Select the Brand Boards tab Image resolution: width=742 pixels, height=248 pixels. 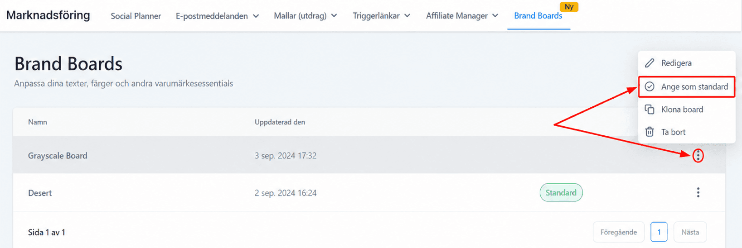tap(538, 16)
